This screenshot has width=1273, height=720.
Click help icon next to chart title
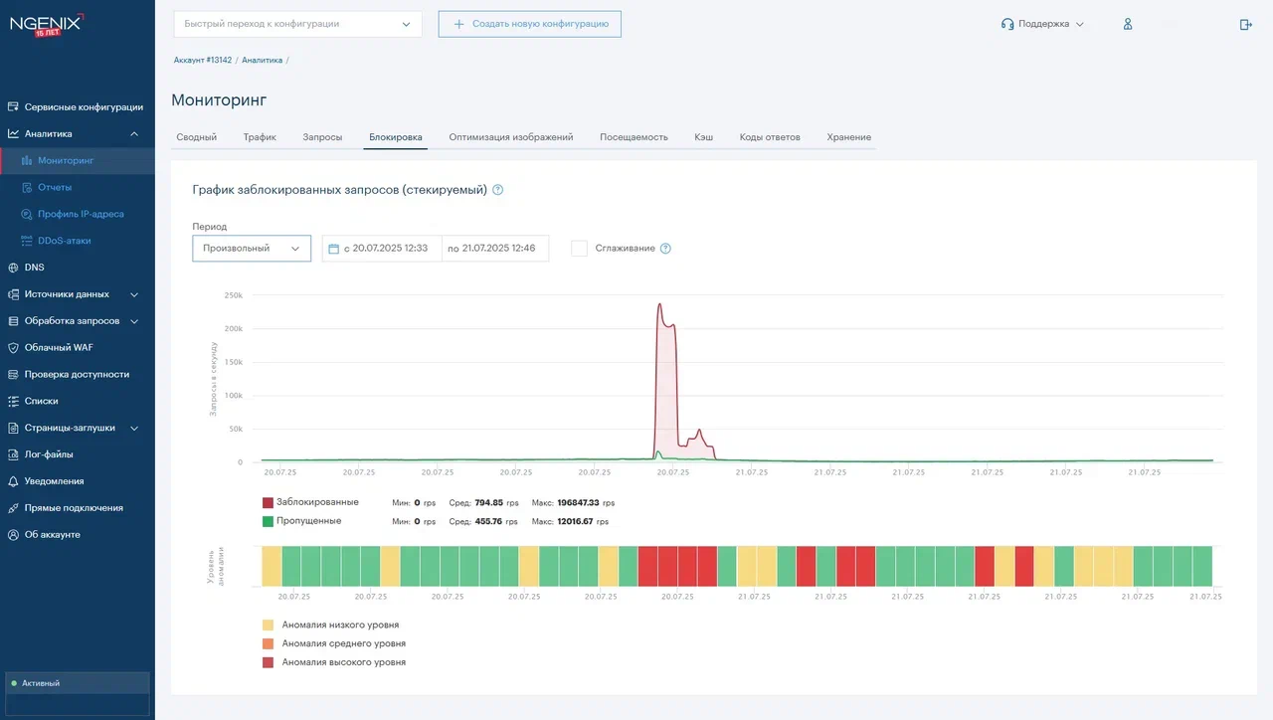(498, 190)
